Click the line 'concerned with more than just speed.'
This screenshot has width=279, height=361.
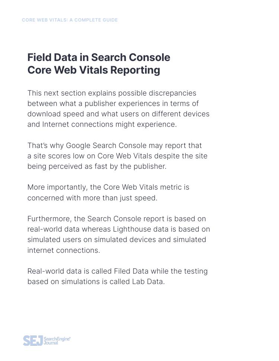click(92, 198)
